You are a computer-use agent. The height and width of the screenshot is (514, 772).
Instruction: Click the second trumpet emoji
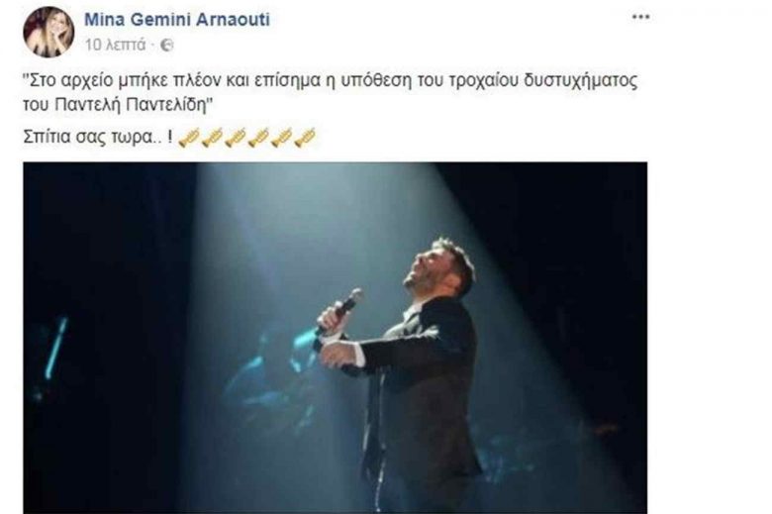pos(212,138)
